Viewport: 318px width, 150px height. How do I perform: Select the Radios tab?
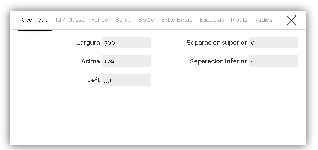[263, 20]
